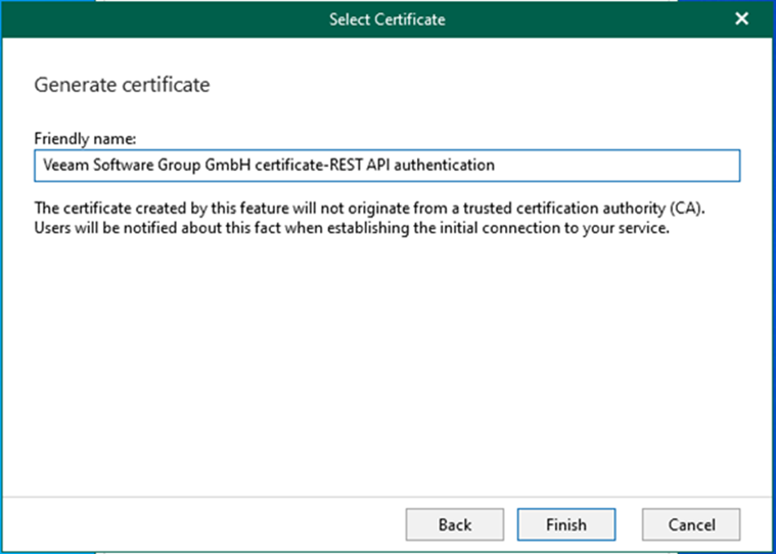Cancel the certificate dialog

tap(691, 525)
